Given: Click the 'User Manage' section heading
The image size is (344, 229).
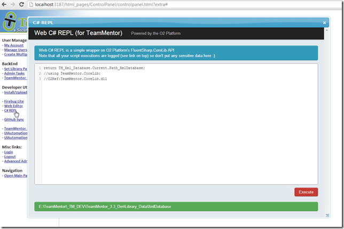Looking at the screenshot, I should pos(14,41).
